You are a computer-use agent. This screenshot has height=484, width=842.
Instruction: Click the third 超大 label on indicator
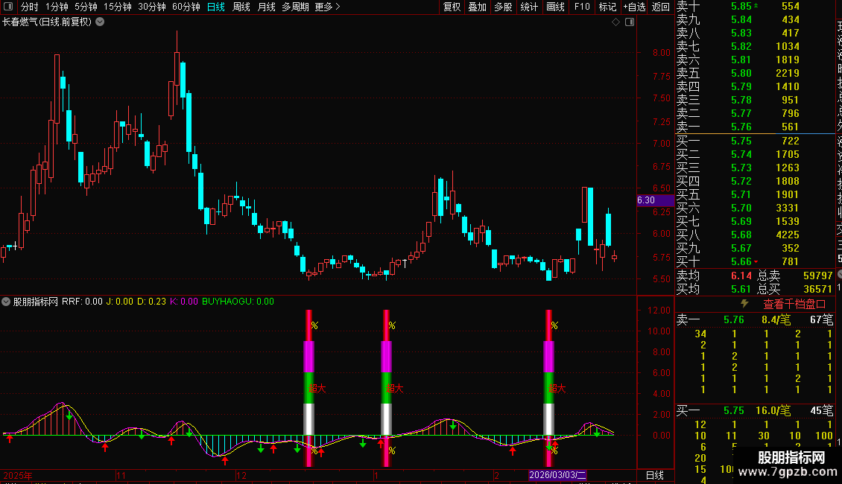557,389
